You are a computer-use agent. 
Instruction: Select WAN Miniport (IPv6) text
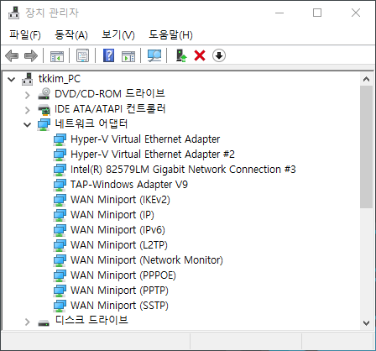[x=117, y=230]
